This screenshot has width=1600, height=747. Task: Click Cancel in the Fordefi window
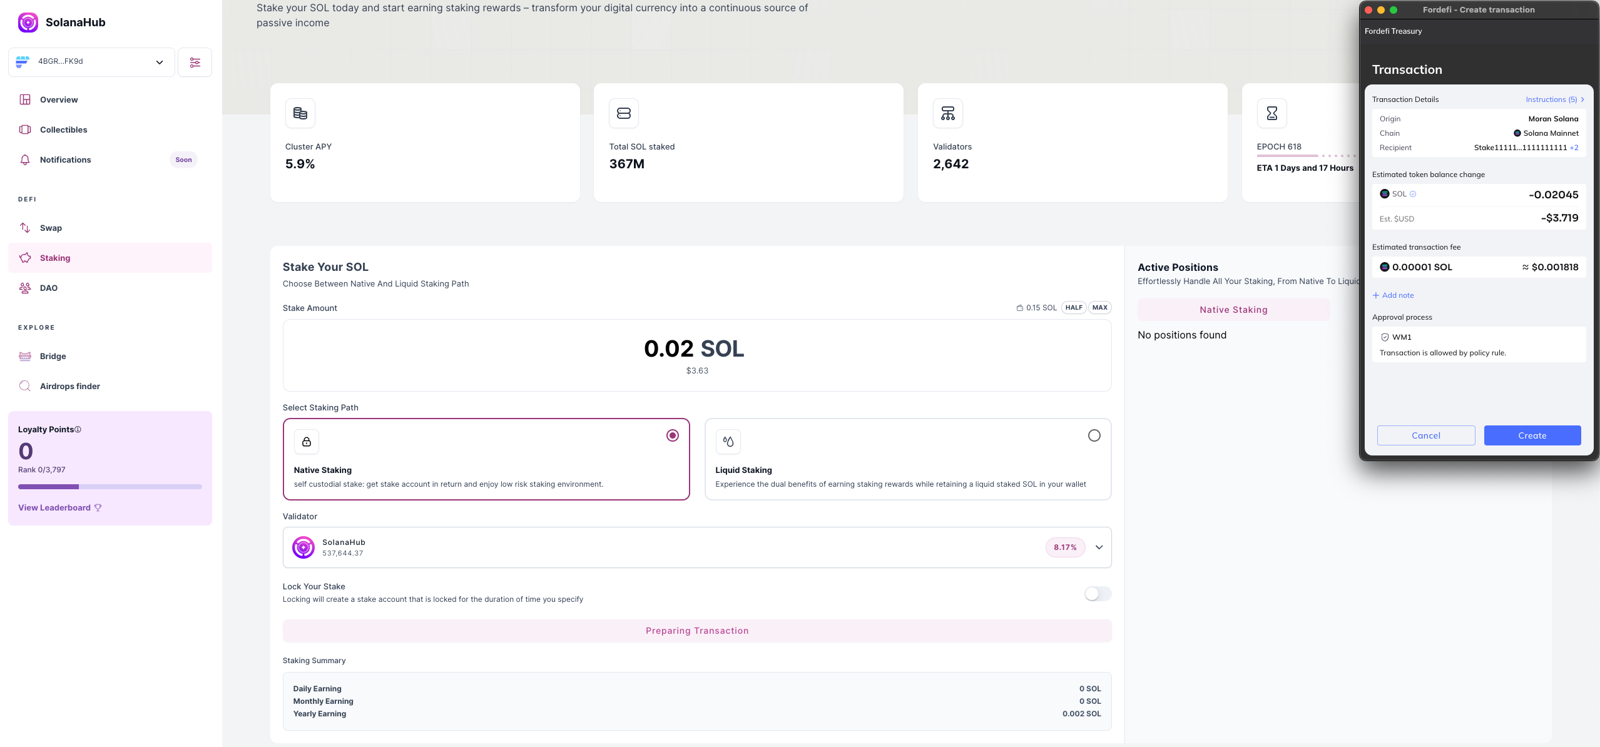pos(1425,435)
